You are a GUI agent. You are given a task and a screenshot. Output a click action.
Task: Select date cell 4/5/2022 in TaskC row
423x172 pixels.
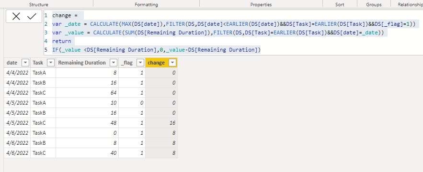tap(17, 123)
